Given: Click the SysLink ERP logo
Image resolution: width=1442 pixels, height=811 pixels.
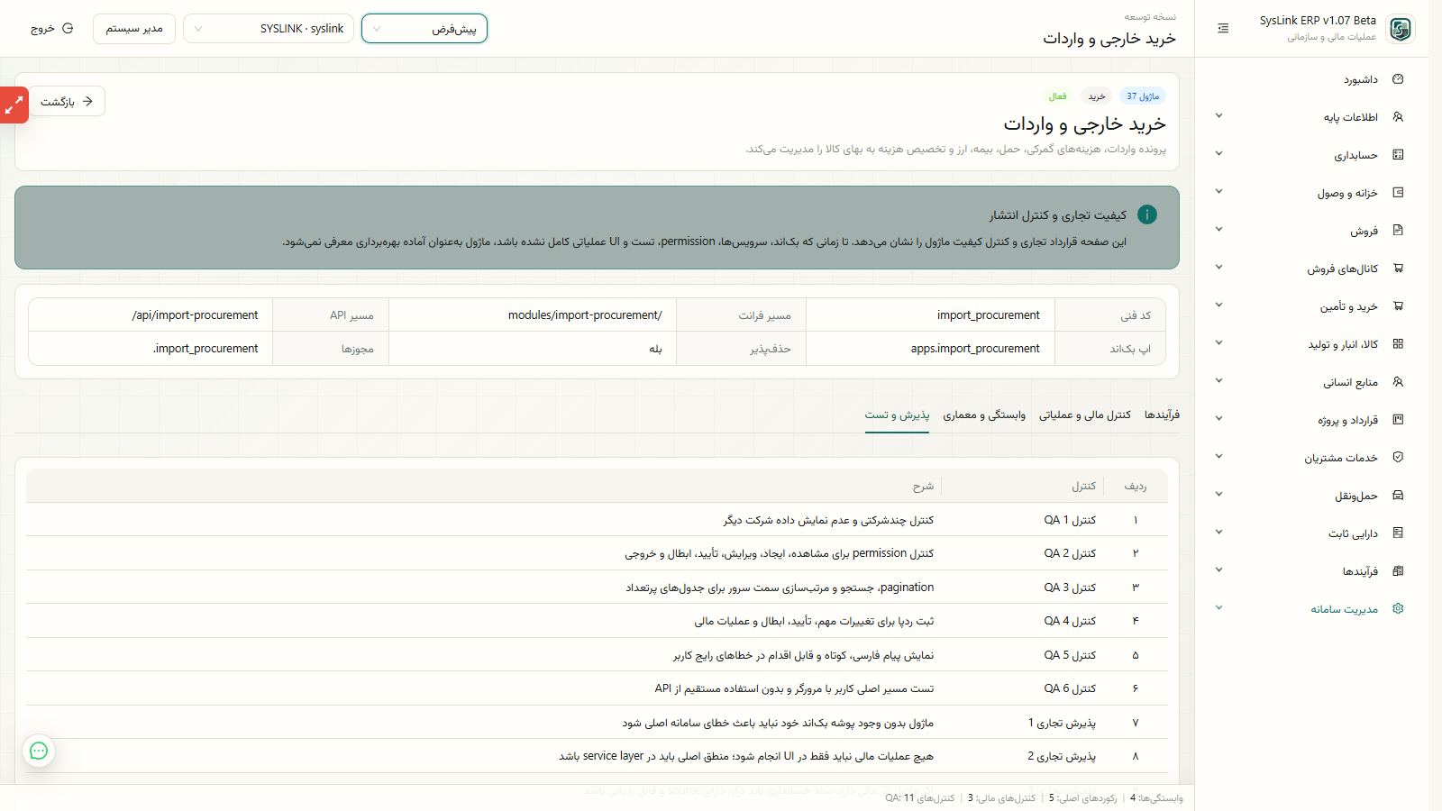Looking at the screenshot, I should click(x=1401, y=29).
